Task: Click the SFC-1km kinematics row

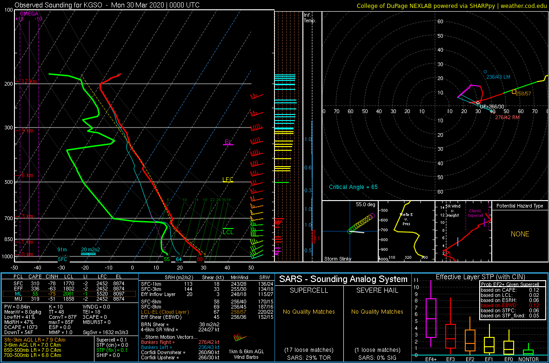Action: point(208,283)
